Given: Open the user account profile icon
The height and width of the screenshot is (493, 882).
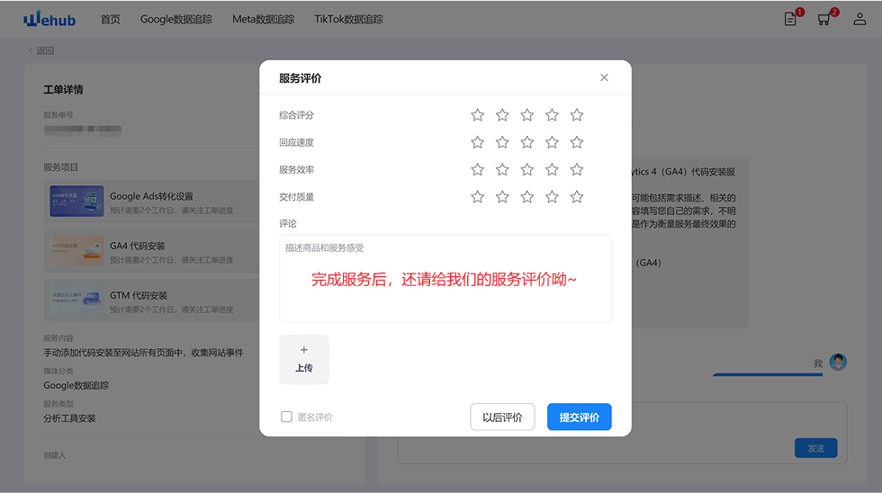Looking at the screenshot, I should click(859, 19).
